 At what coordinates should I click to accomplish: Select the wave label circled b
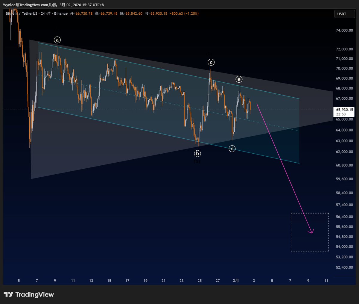pyautogui.click(x=197, y=154)
